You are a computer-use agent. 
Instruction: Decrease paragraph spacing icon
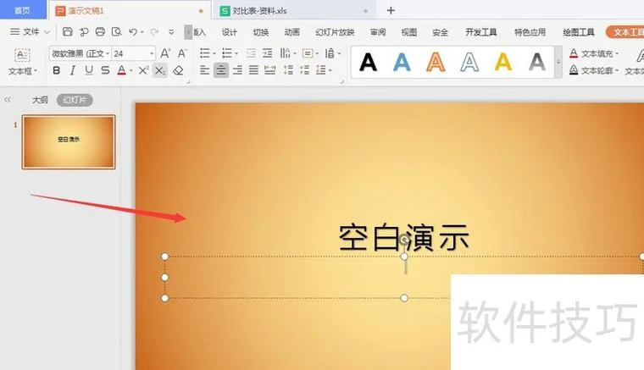[x=304, y=70]
